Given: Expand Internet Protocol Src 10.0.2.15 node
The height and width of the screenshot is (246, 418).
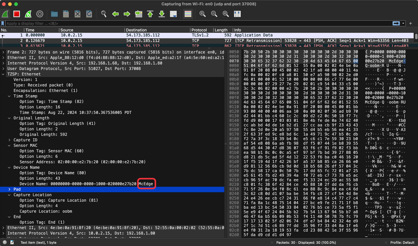Looking at the screenshot, I should click(3, 233).
